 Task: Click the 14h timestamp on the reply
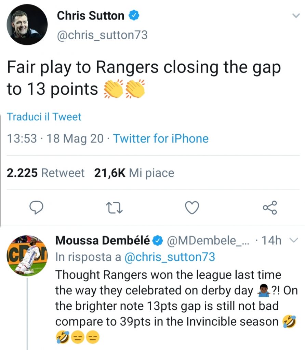pyautogui.click(x=271, y=241)
